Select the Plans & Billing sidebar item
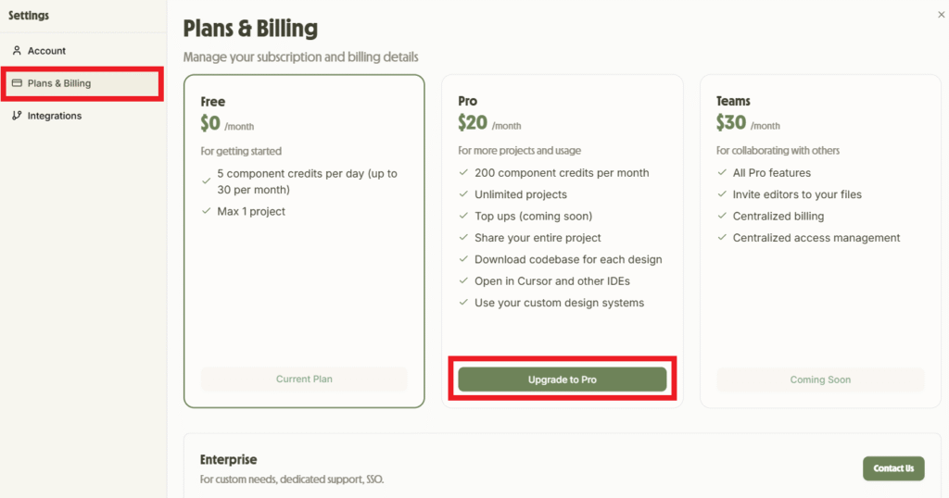 pos(82,83)
